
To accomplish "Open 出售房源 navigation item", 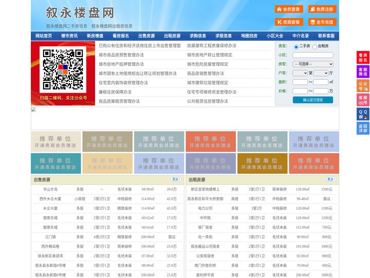I will pyautogui.click(x=146, y=36).
